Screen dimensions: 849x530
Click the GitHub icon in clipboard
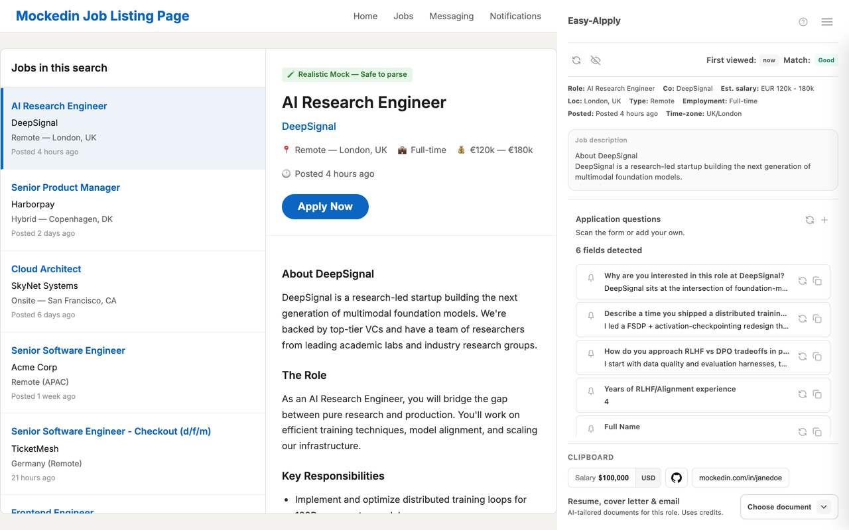click(x=677, y=478)
